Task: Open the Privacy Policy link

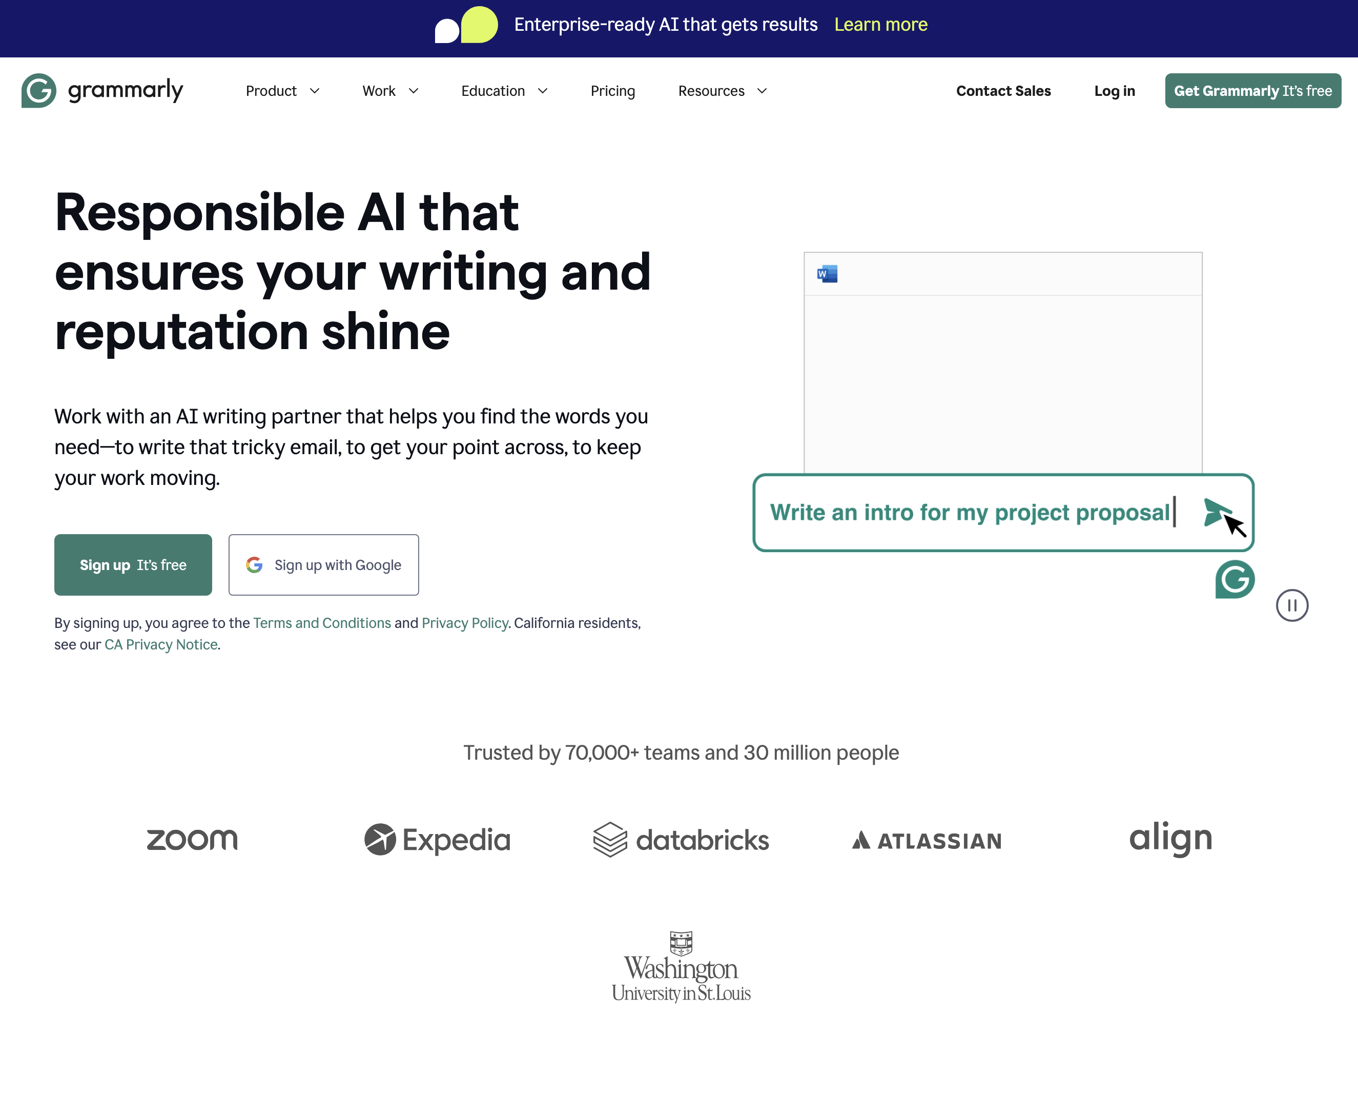Action: click(x=464, y=623)
